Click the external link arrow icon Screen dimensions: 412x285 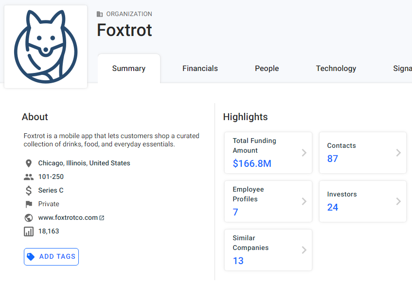[x=102, y=218]
